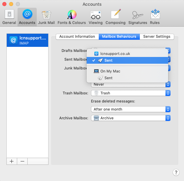
Task: Open Junk Mail preferences
Action: tap(47, 17)
